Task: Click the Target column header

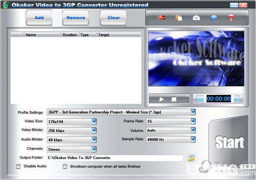Action: click(x=119, y=35)
